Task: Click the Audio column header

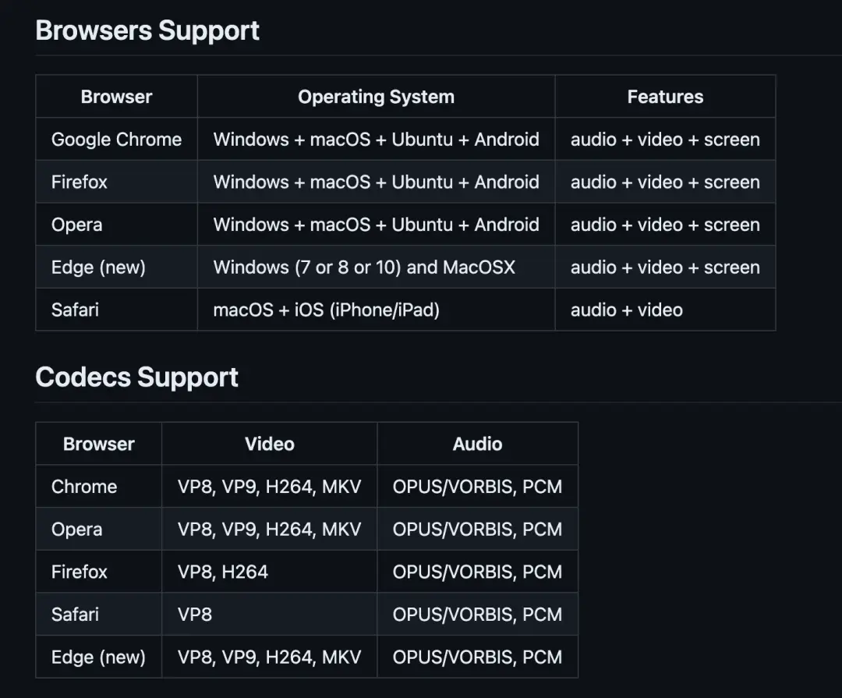Action: pyautogui.click(x=477, y=444)
